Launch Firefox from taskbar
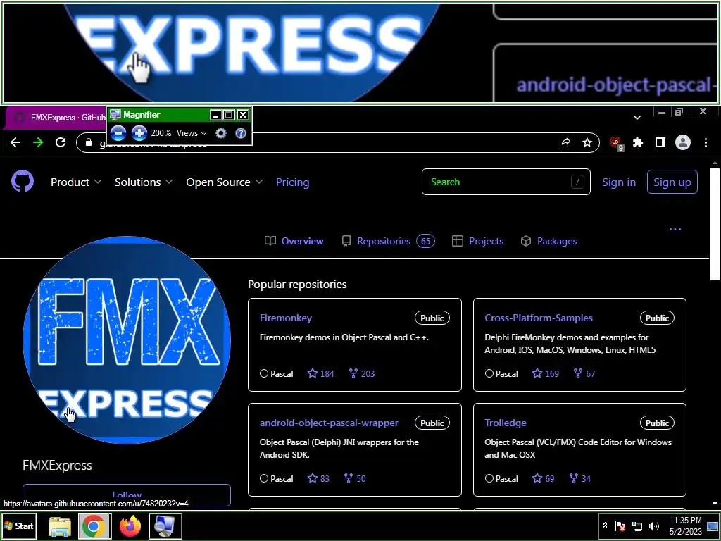Viewport: 721px width, 541px height. tap(130, 526)
